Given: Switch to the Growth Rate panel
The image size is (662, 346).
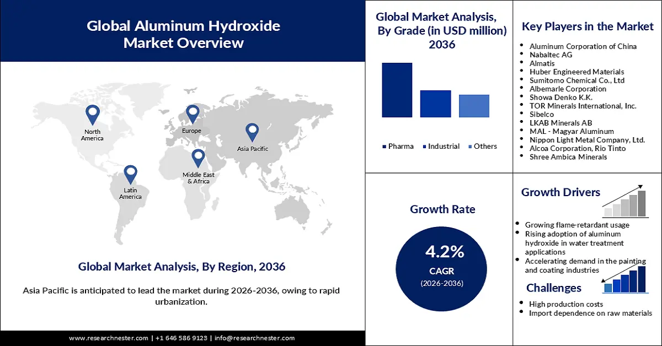Looking at the screenshot, I should pos(442,209).
